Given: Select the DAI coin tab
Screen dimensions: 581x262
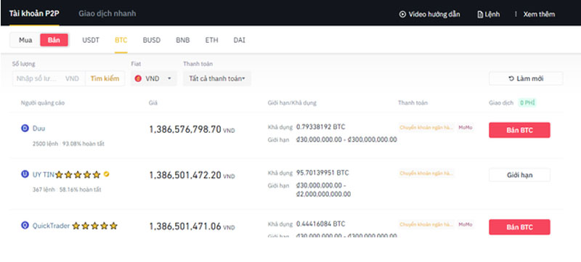Looking at the screenshot, I should pos(239,40).
